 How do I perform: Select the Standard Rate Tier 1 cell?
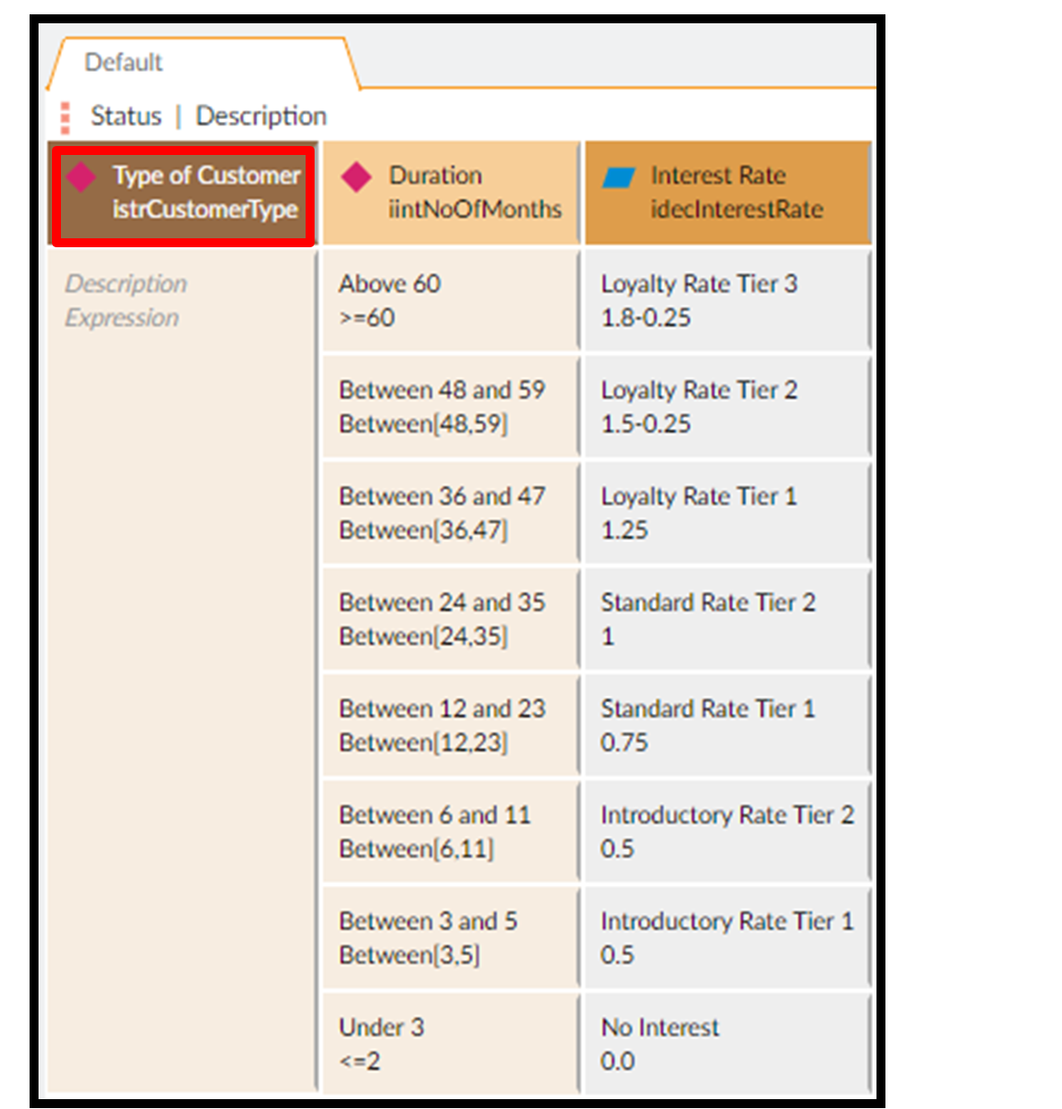727,726
